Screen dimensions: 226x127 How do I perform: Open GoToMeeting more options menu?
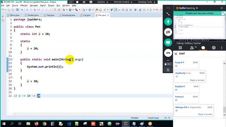tap(222, 48)
